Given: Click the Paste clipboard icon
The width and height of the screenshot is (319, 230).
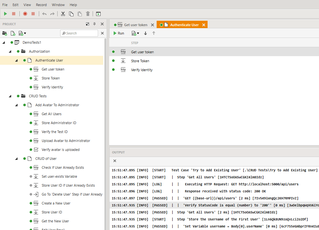Looking at the screenshot, I should (x=80, y=14).
